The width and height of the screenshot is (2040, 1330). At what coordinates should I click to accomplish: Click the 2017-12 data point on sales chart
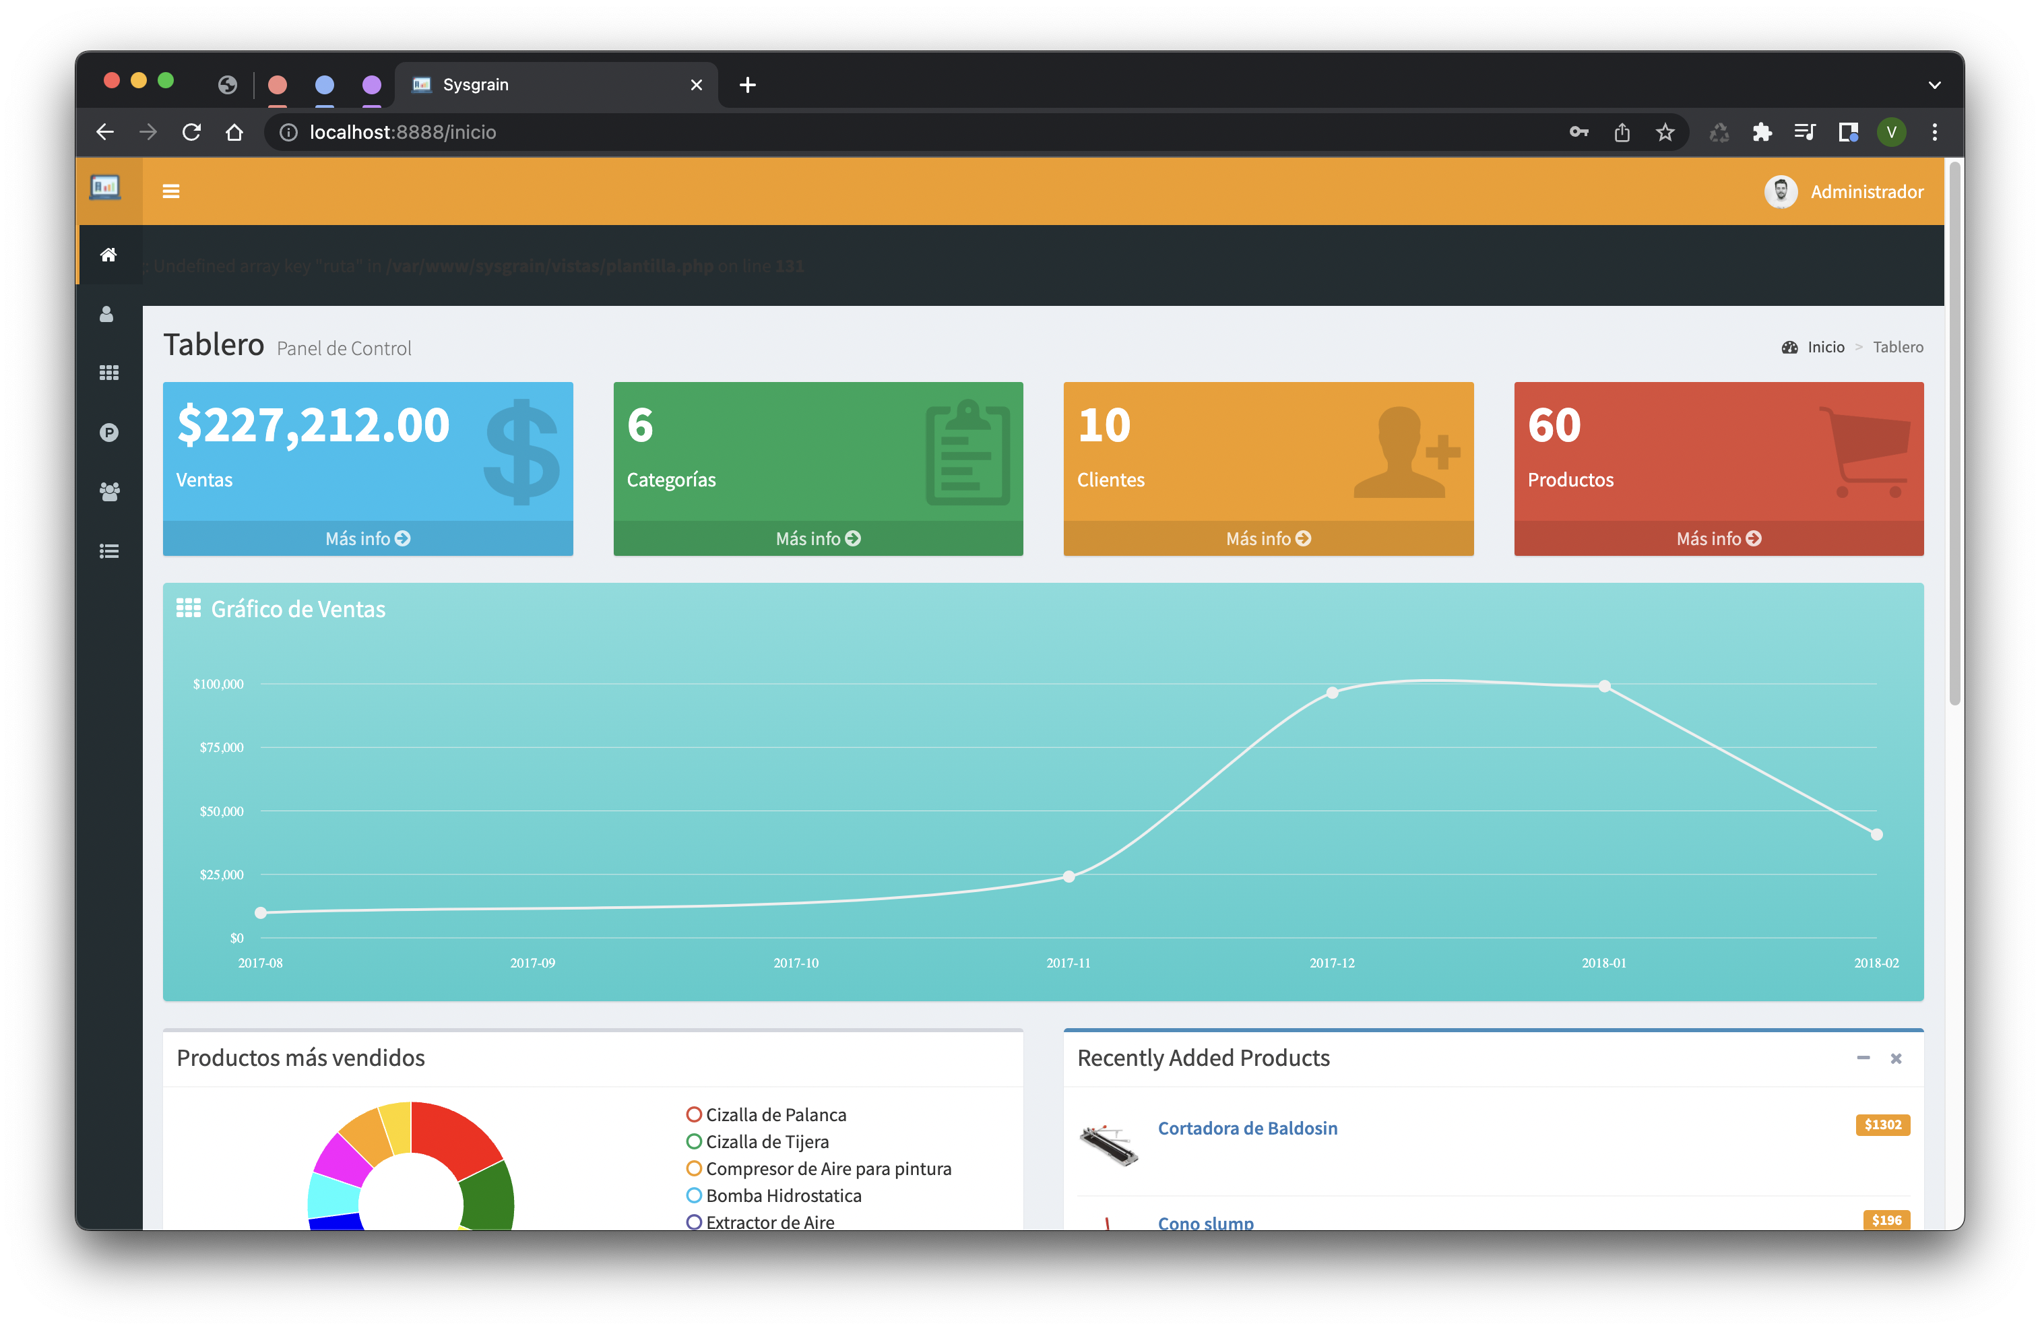click(1331, 693)
